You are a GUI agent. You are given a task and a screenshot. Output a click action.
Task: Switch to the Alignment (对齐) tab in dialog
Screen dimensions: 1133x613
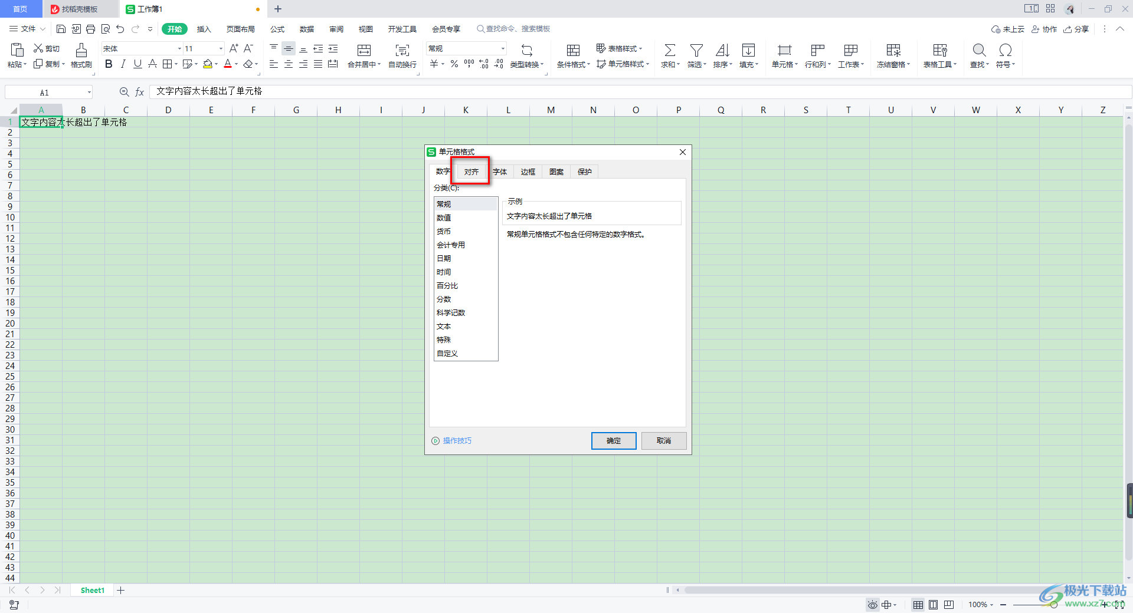[471, 172]
